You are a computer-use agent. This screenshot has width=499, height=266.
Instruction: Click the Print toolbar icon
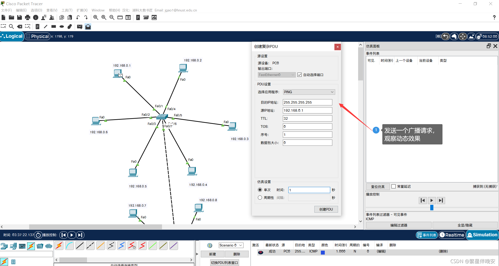coord(28,17)
